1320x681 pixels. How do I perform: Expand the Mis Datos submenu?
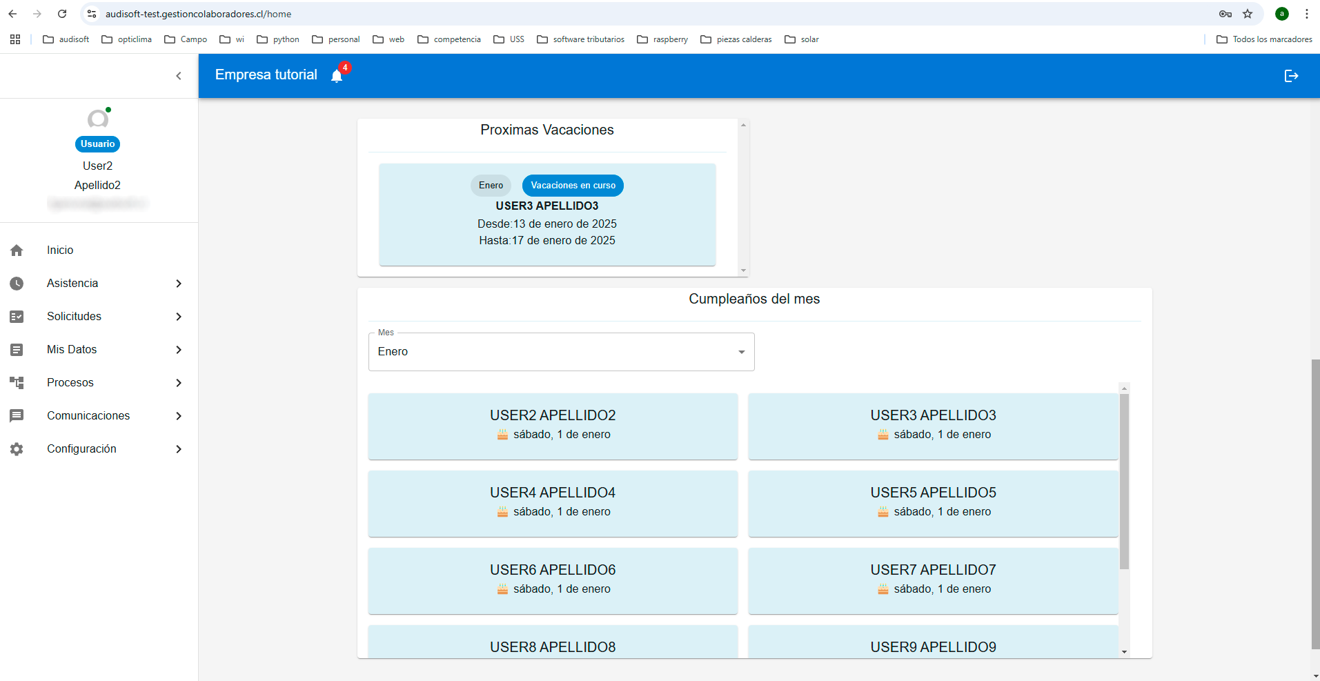point(179,350)
